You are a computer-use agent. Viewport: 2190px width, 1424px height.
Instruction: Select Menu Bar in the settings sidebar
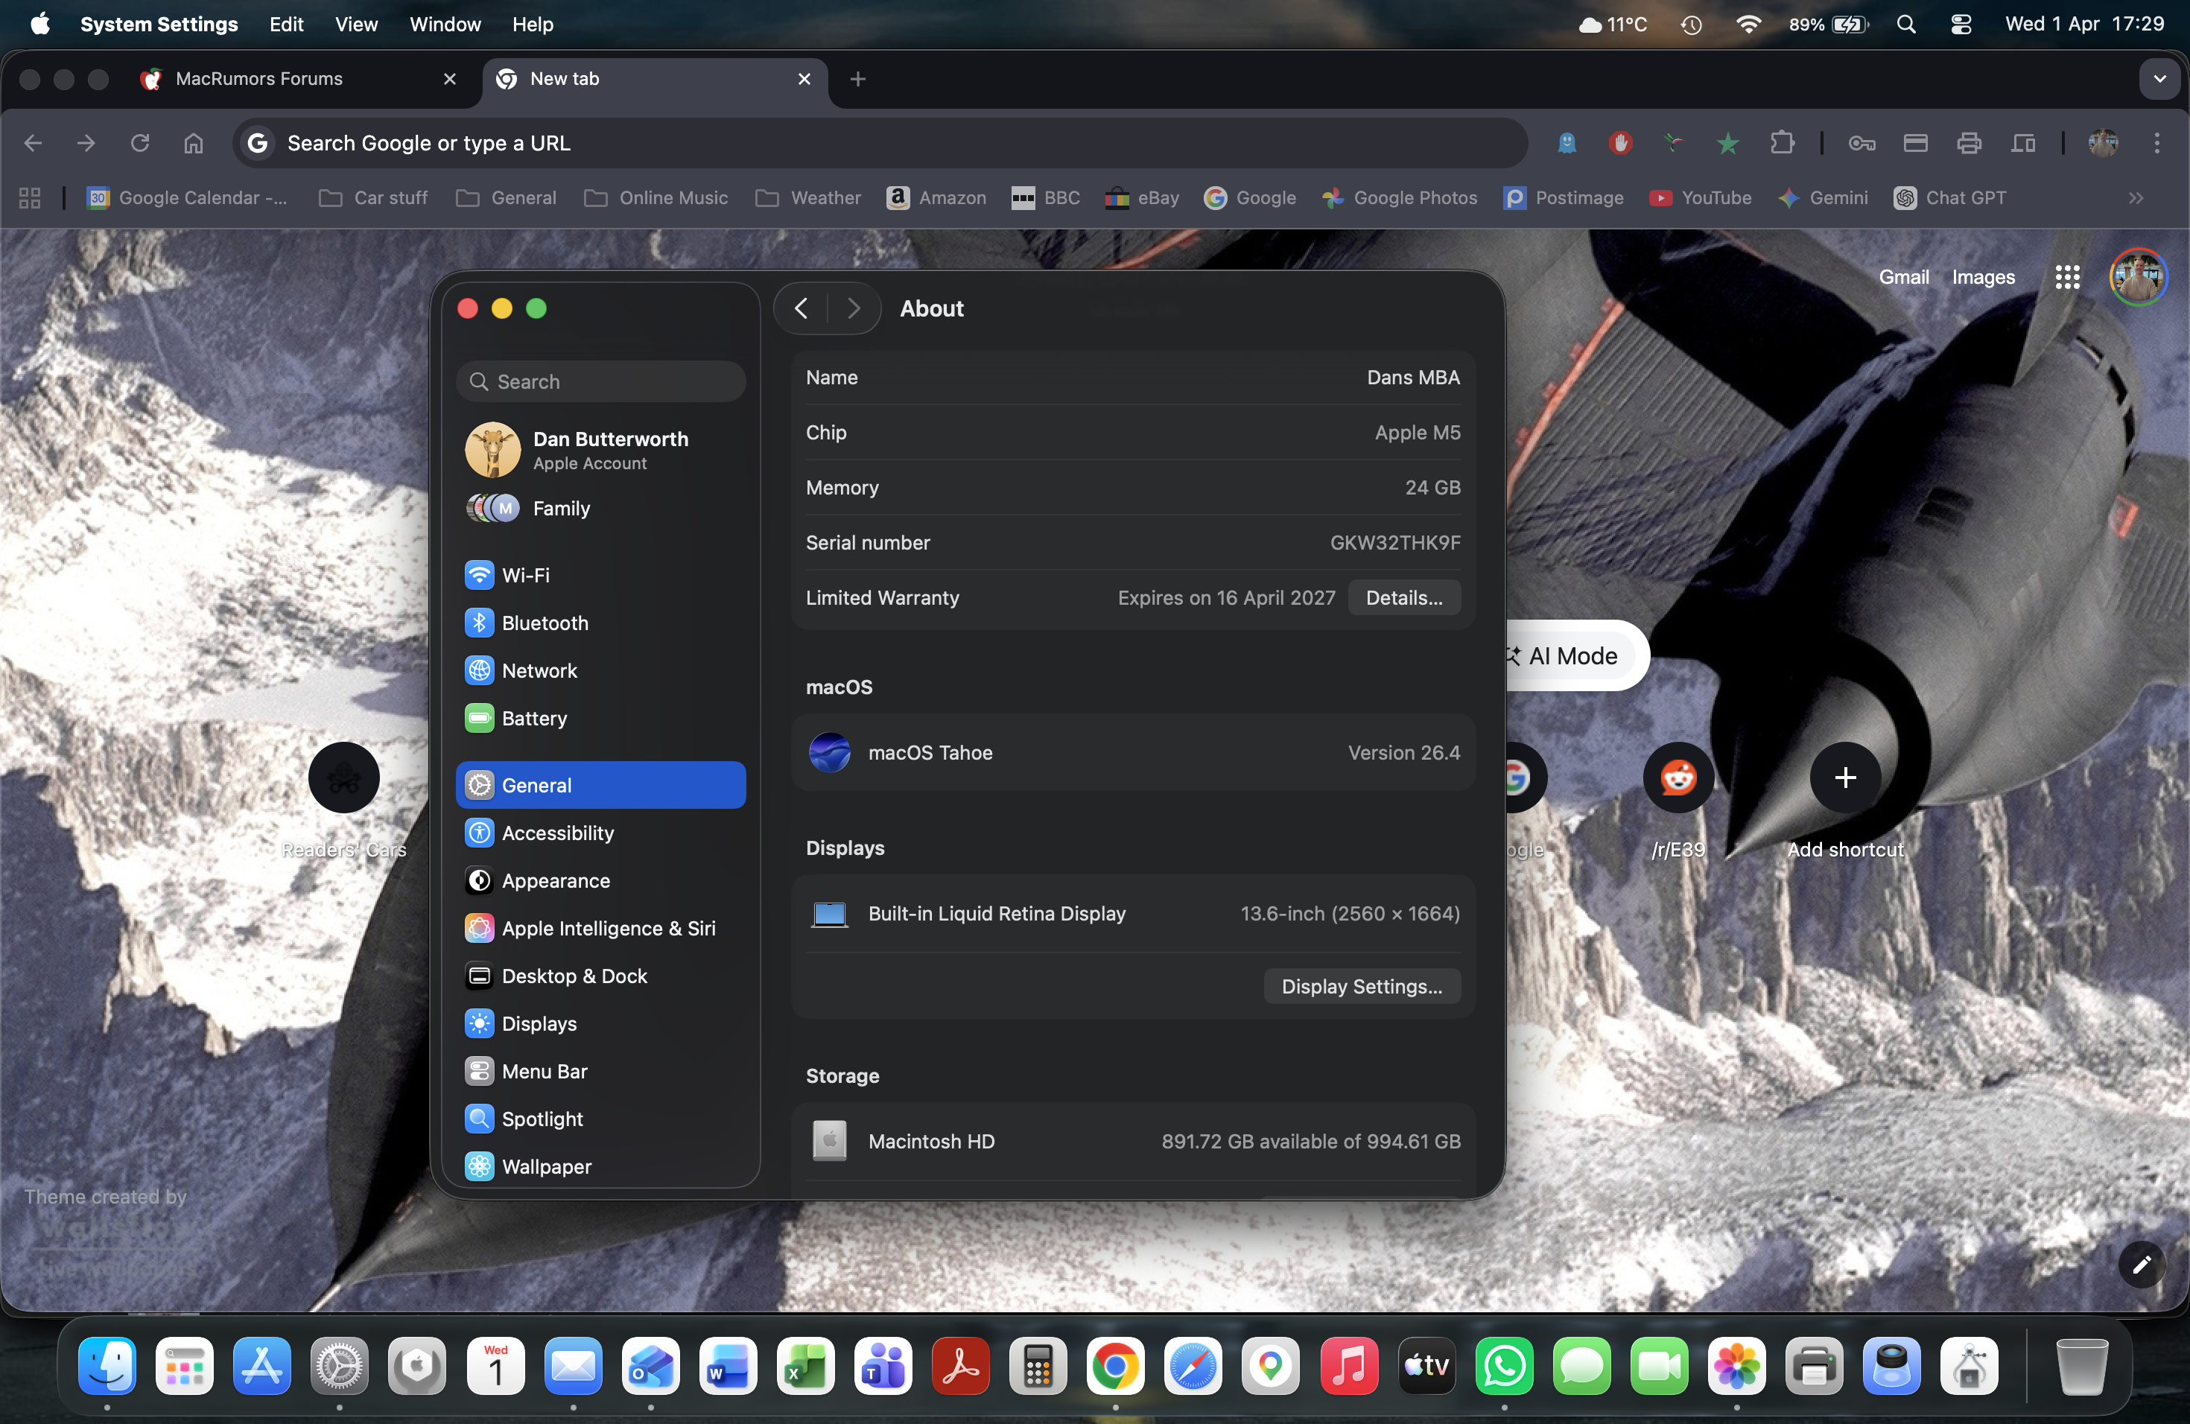click(600, 1072)
